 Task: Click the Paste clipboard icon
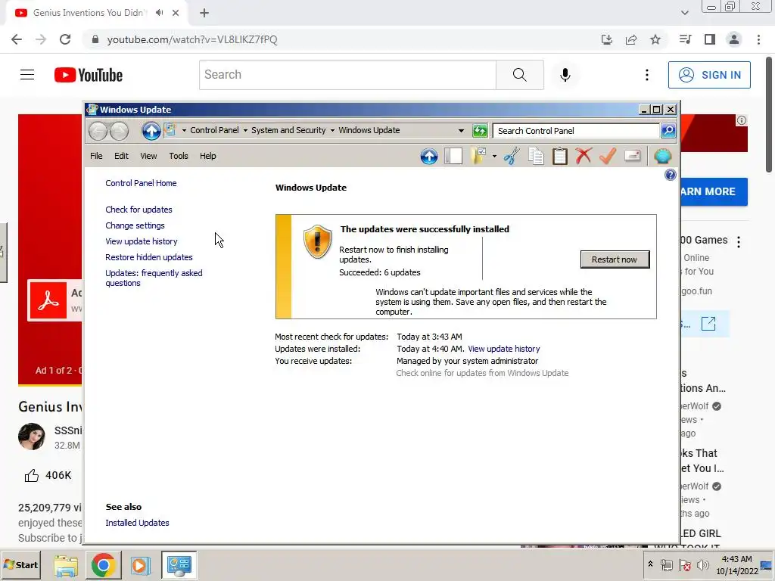pyautogui.click(x=560, y=156)
